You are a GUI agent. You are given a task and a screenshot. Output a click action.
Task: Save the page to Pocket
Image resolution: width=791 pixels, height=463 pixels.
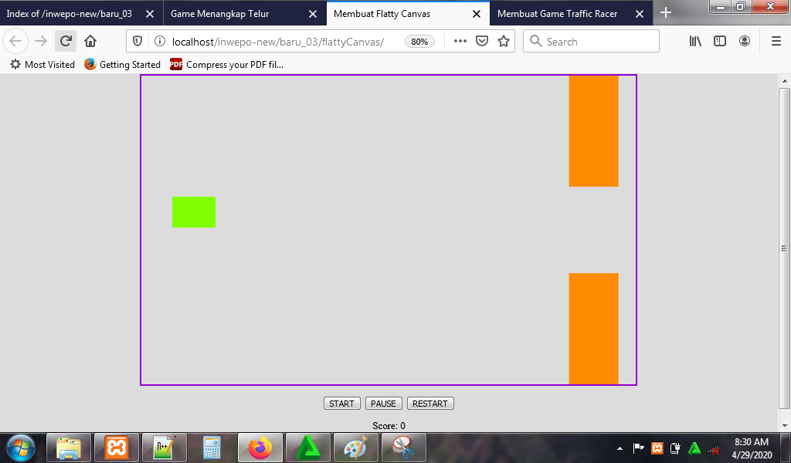point(482,42)
